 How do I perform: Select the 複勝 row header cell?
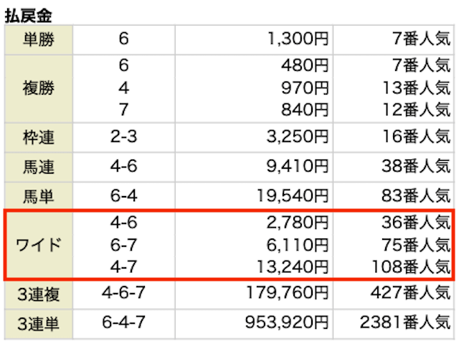39,88
